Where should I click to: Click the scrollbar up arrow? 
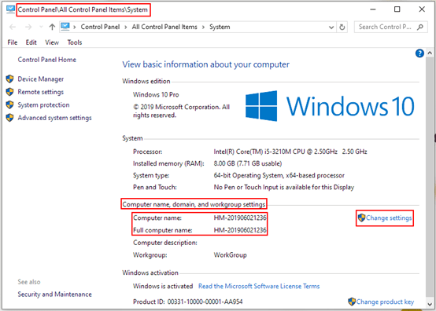[430, 53]
